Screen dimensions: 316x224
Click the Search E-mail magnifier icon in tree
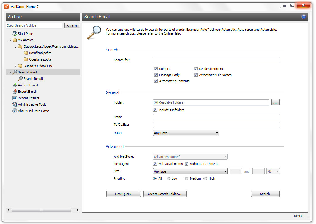(15, 72)
